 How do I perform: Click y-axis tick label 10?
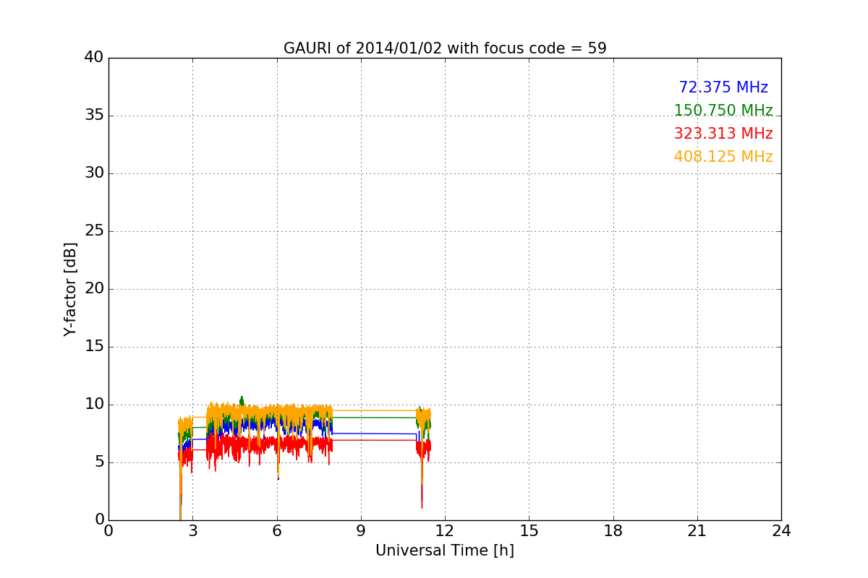94,405
